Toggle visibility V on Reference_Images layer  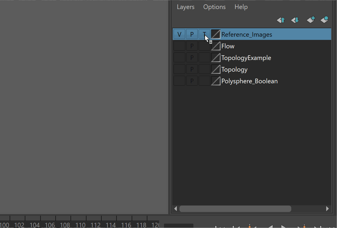[x=179, y=34]
